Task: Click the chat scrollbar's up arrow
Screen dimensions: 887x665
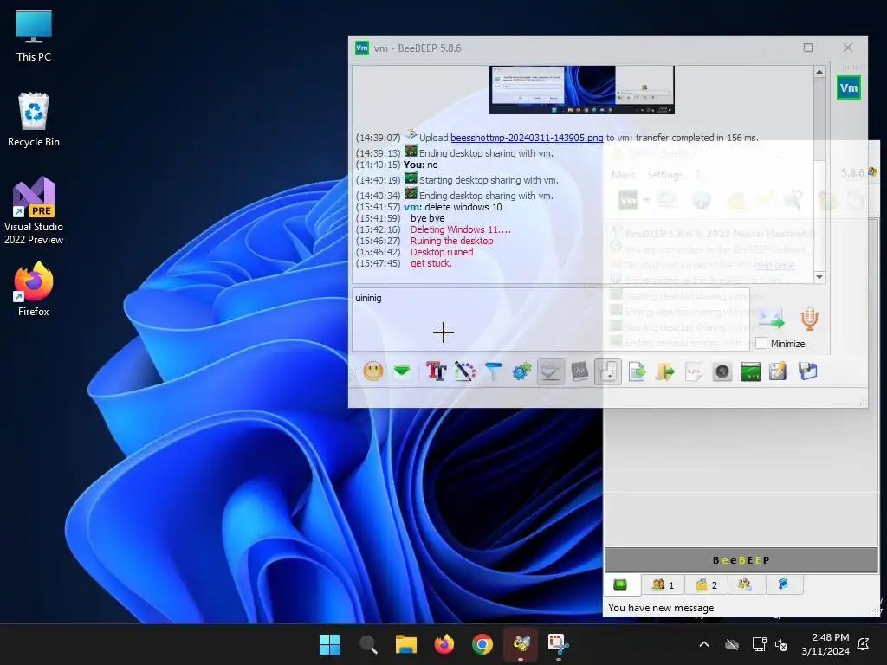Action: pos(819,72)
